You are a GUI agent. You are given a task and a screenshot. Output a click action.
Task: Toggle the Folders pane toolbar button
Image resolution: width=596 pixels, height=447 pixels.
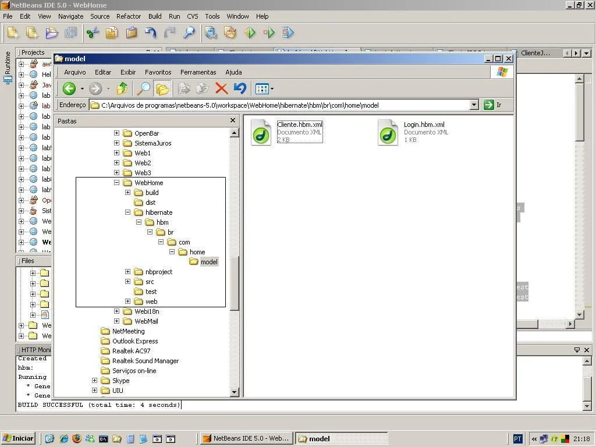coord(162,88)
